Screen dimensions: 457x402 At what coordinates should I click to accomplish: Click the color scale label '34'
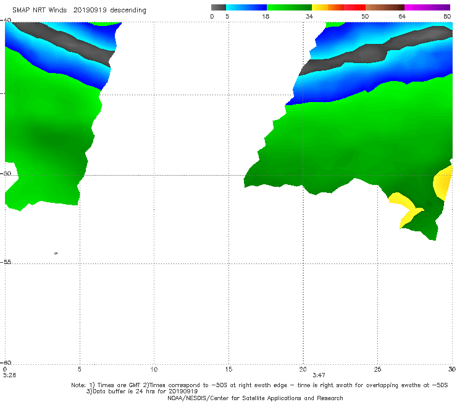click(309, 16)
